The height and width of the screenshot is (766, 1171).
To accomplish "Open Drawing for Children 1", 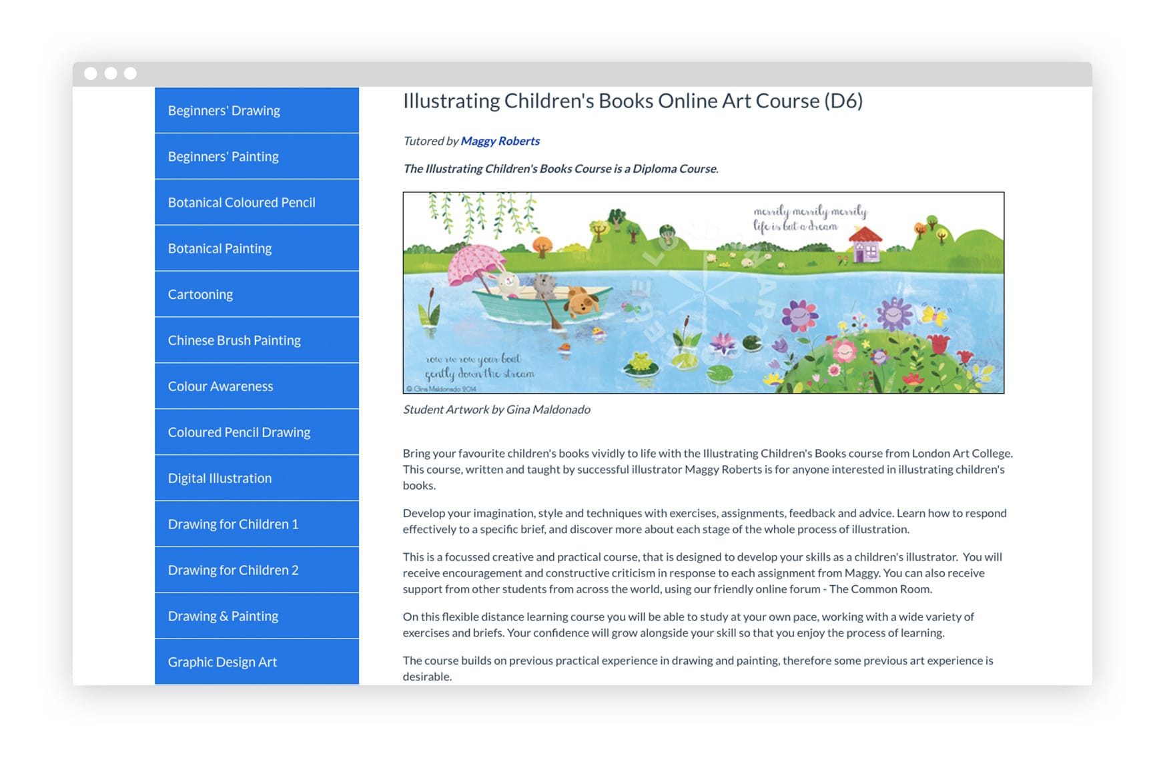I will click(x=256, y=524).
